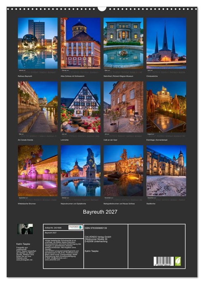Click the 'Café an der Oper' caption
The image size is (204, 284).
(110, 140)
